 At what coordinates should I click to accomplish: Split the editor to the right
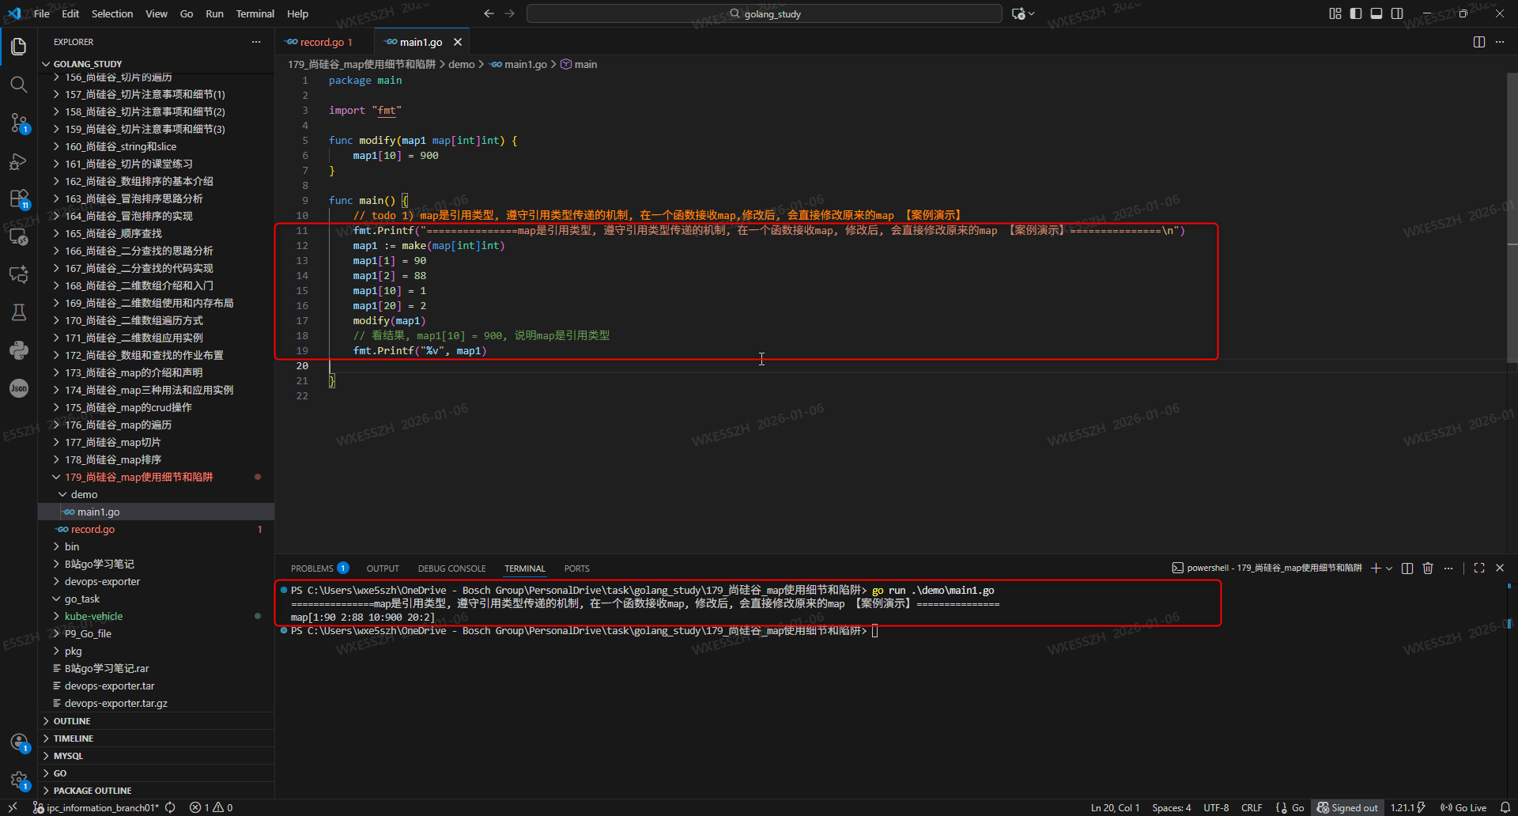tap(1479, 42)
